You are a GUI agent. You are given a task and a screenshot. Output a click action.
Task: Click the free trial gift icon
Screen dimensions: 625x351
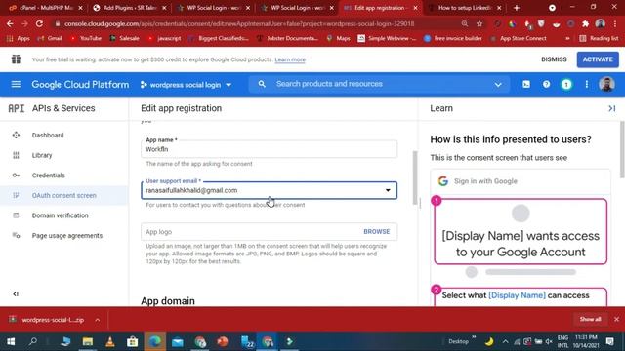16,59
